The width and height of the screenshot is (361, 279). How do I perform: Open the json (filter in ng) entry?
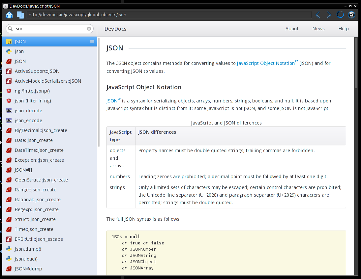pos(50,101)
